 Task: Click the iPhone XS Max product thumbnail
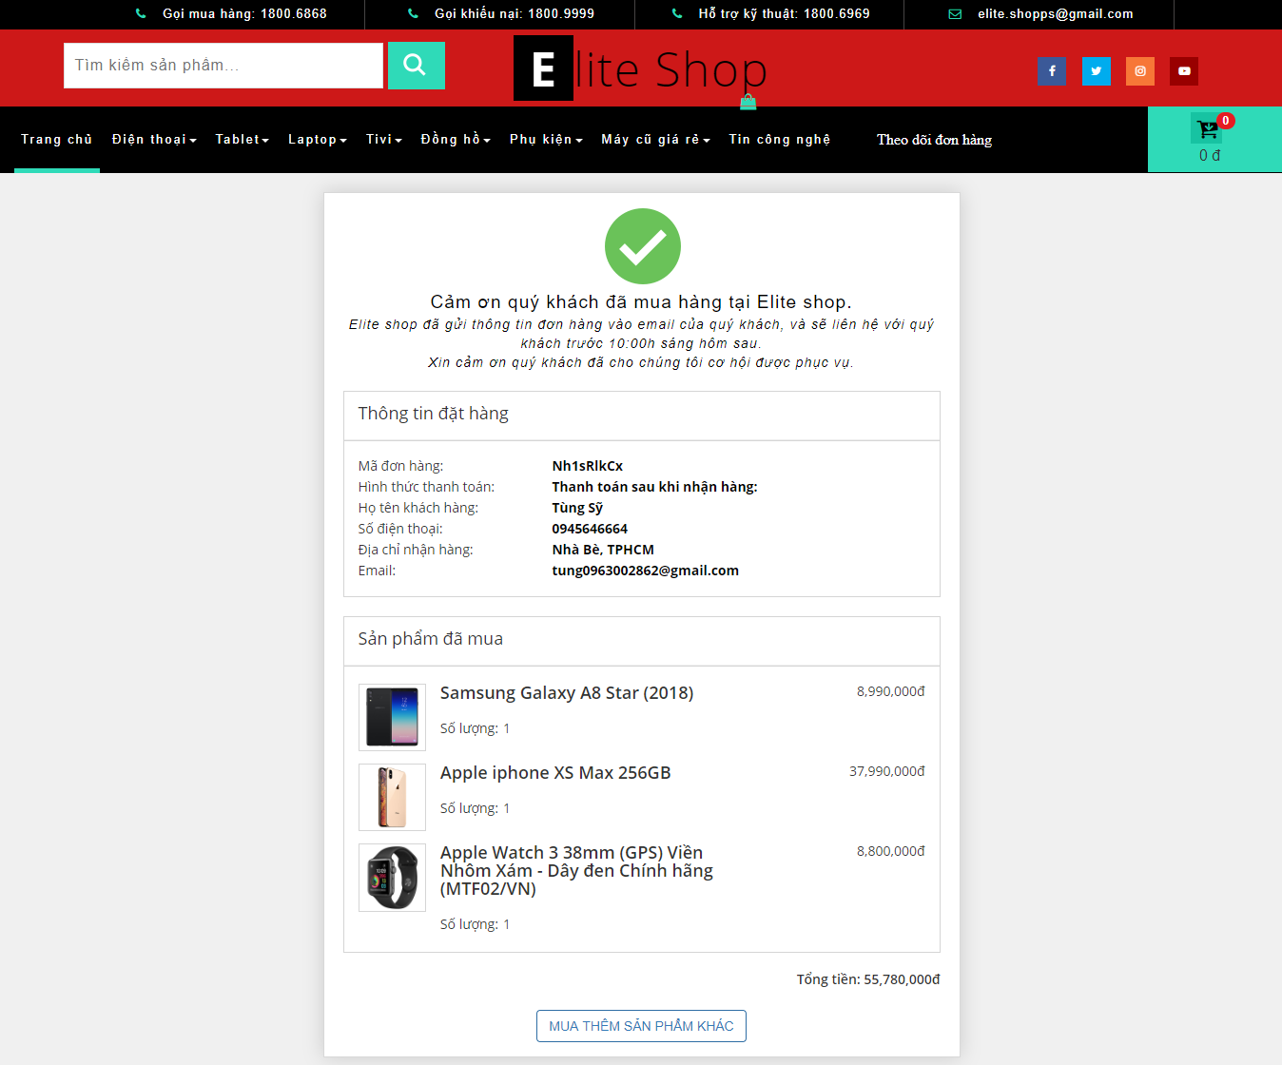pyautogui.click(x=392, y=797)
